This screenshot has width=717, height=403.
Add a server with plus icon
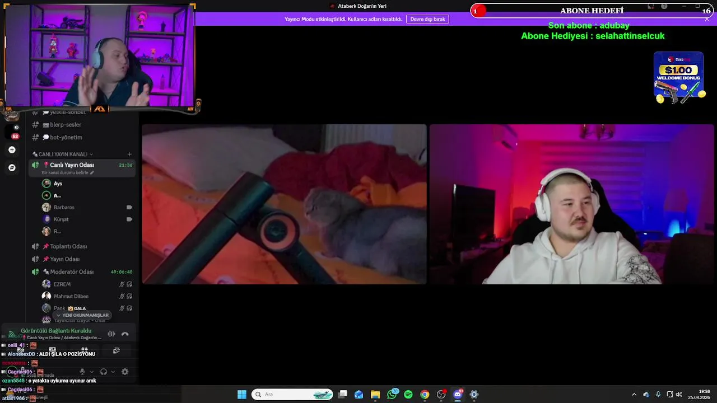click(x=12, y=150)
